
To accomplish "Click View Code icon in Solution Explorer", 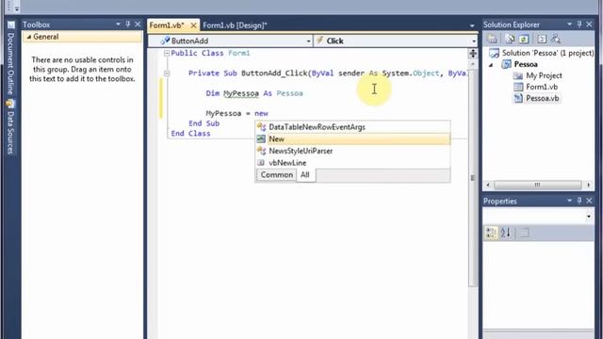I will tap(542, 39).
